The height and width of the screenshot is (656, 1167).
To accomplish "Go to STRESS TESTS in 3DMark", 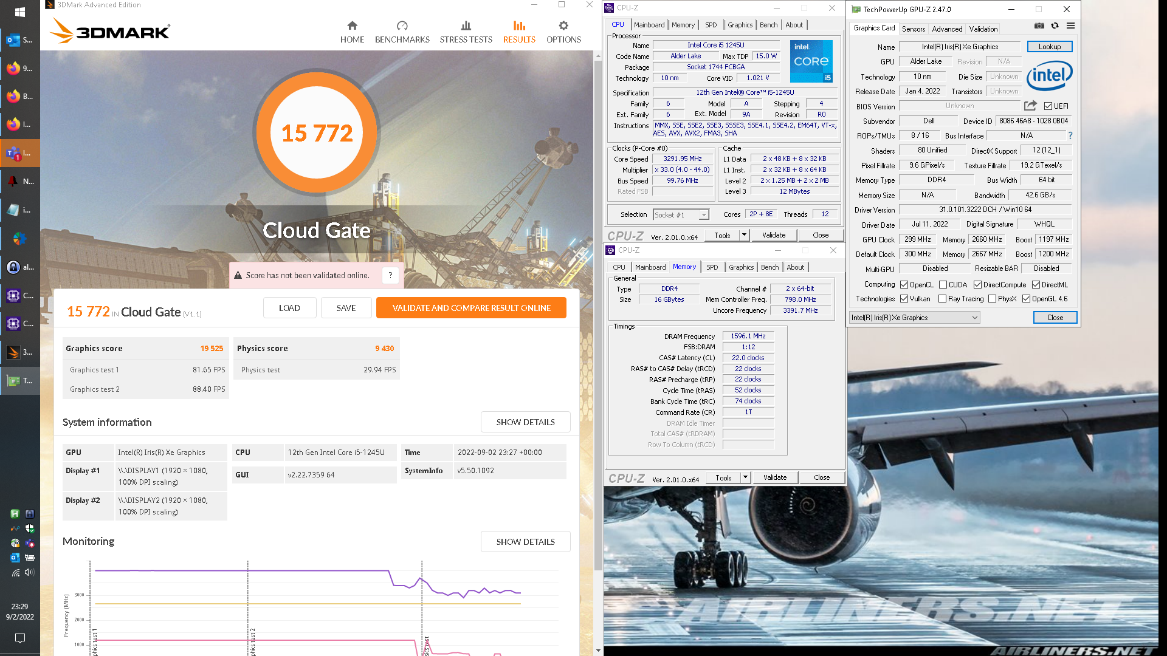I will [x=466, y=32].
